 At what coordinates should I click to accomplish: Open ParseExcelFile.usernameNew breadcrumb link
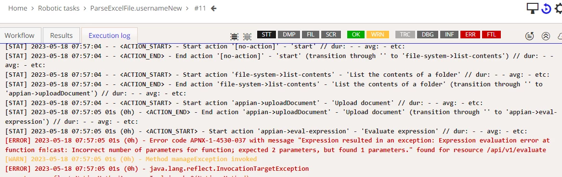tap(136, 8)
